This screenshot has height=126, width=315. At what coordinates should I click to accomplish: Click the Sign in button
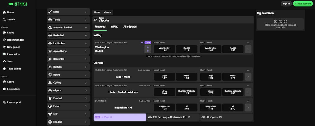point(286,4)
